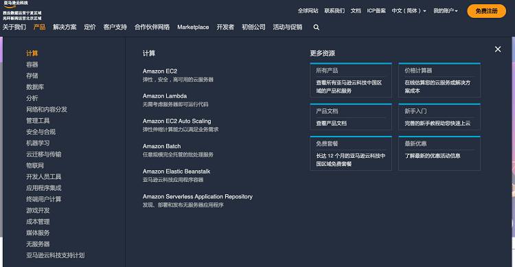This screenshot has height=267, width=515.
Task: Open the 最新优惠 resource card
Action: point(439,153)
